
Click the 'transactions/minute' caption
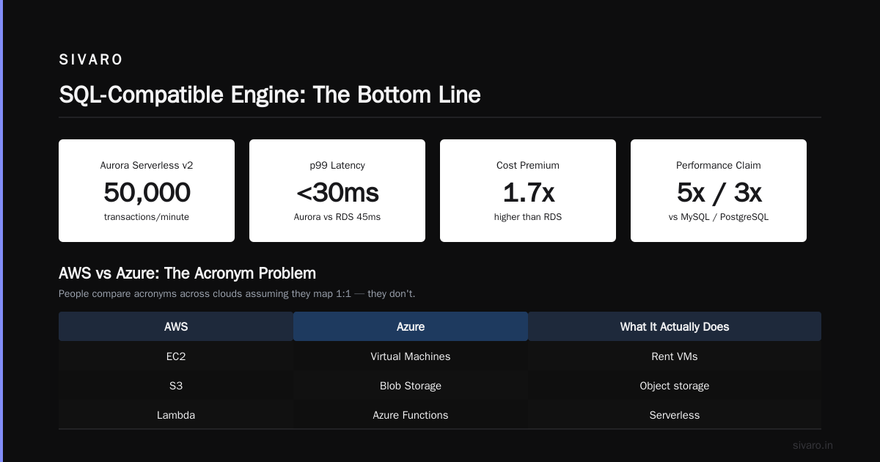click(x=147, y=217)
